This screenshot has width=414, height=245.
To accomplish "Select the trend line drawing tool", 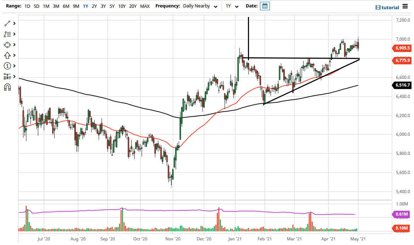I will point(7,23).
